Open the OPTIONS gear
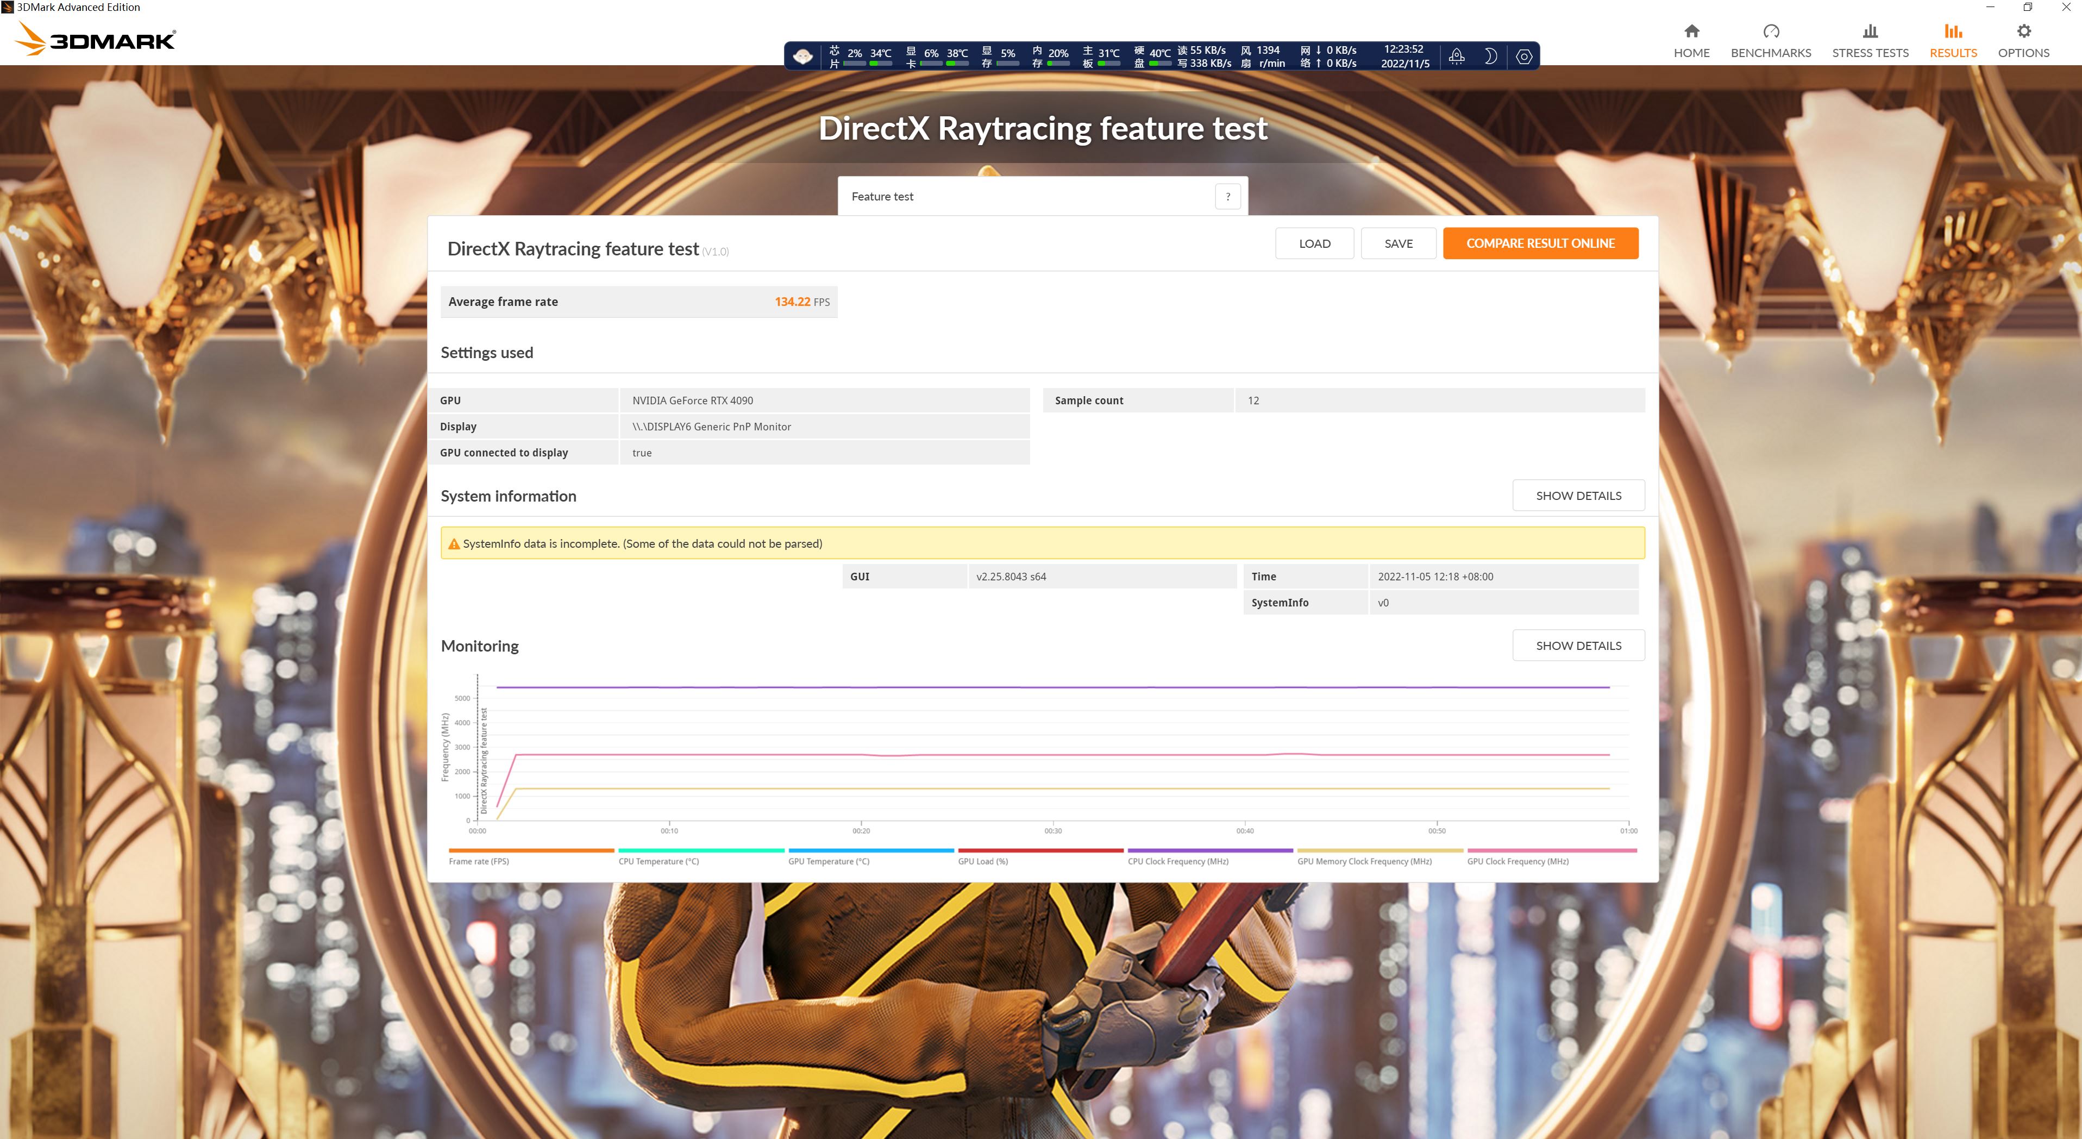 2023,40
